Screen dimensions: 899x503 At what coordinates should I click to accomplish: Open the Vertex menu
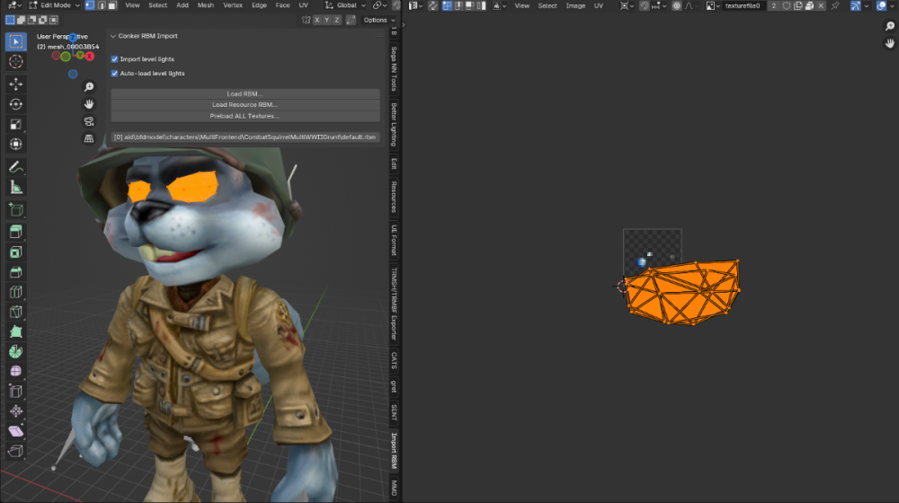coord(232,5)
